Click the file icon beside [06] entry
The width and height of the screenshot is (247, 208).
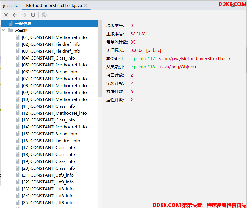click(x=18, y=72)
